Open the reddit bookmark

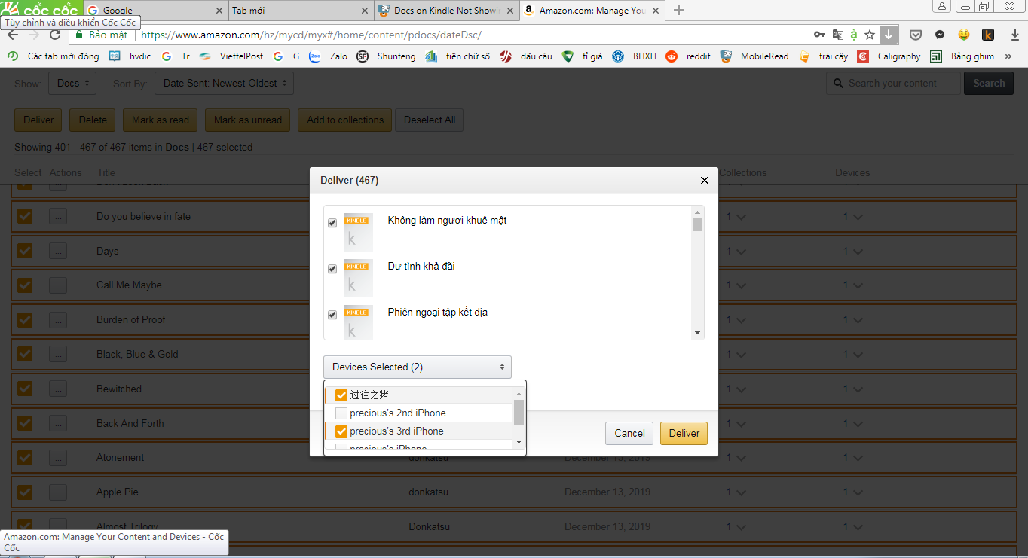688,56
